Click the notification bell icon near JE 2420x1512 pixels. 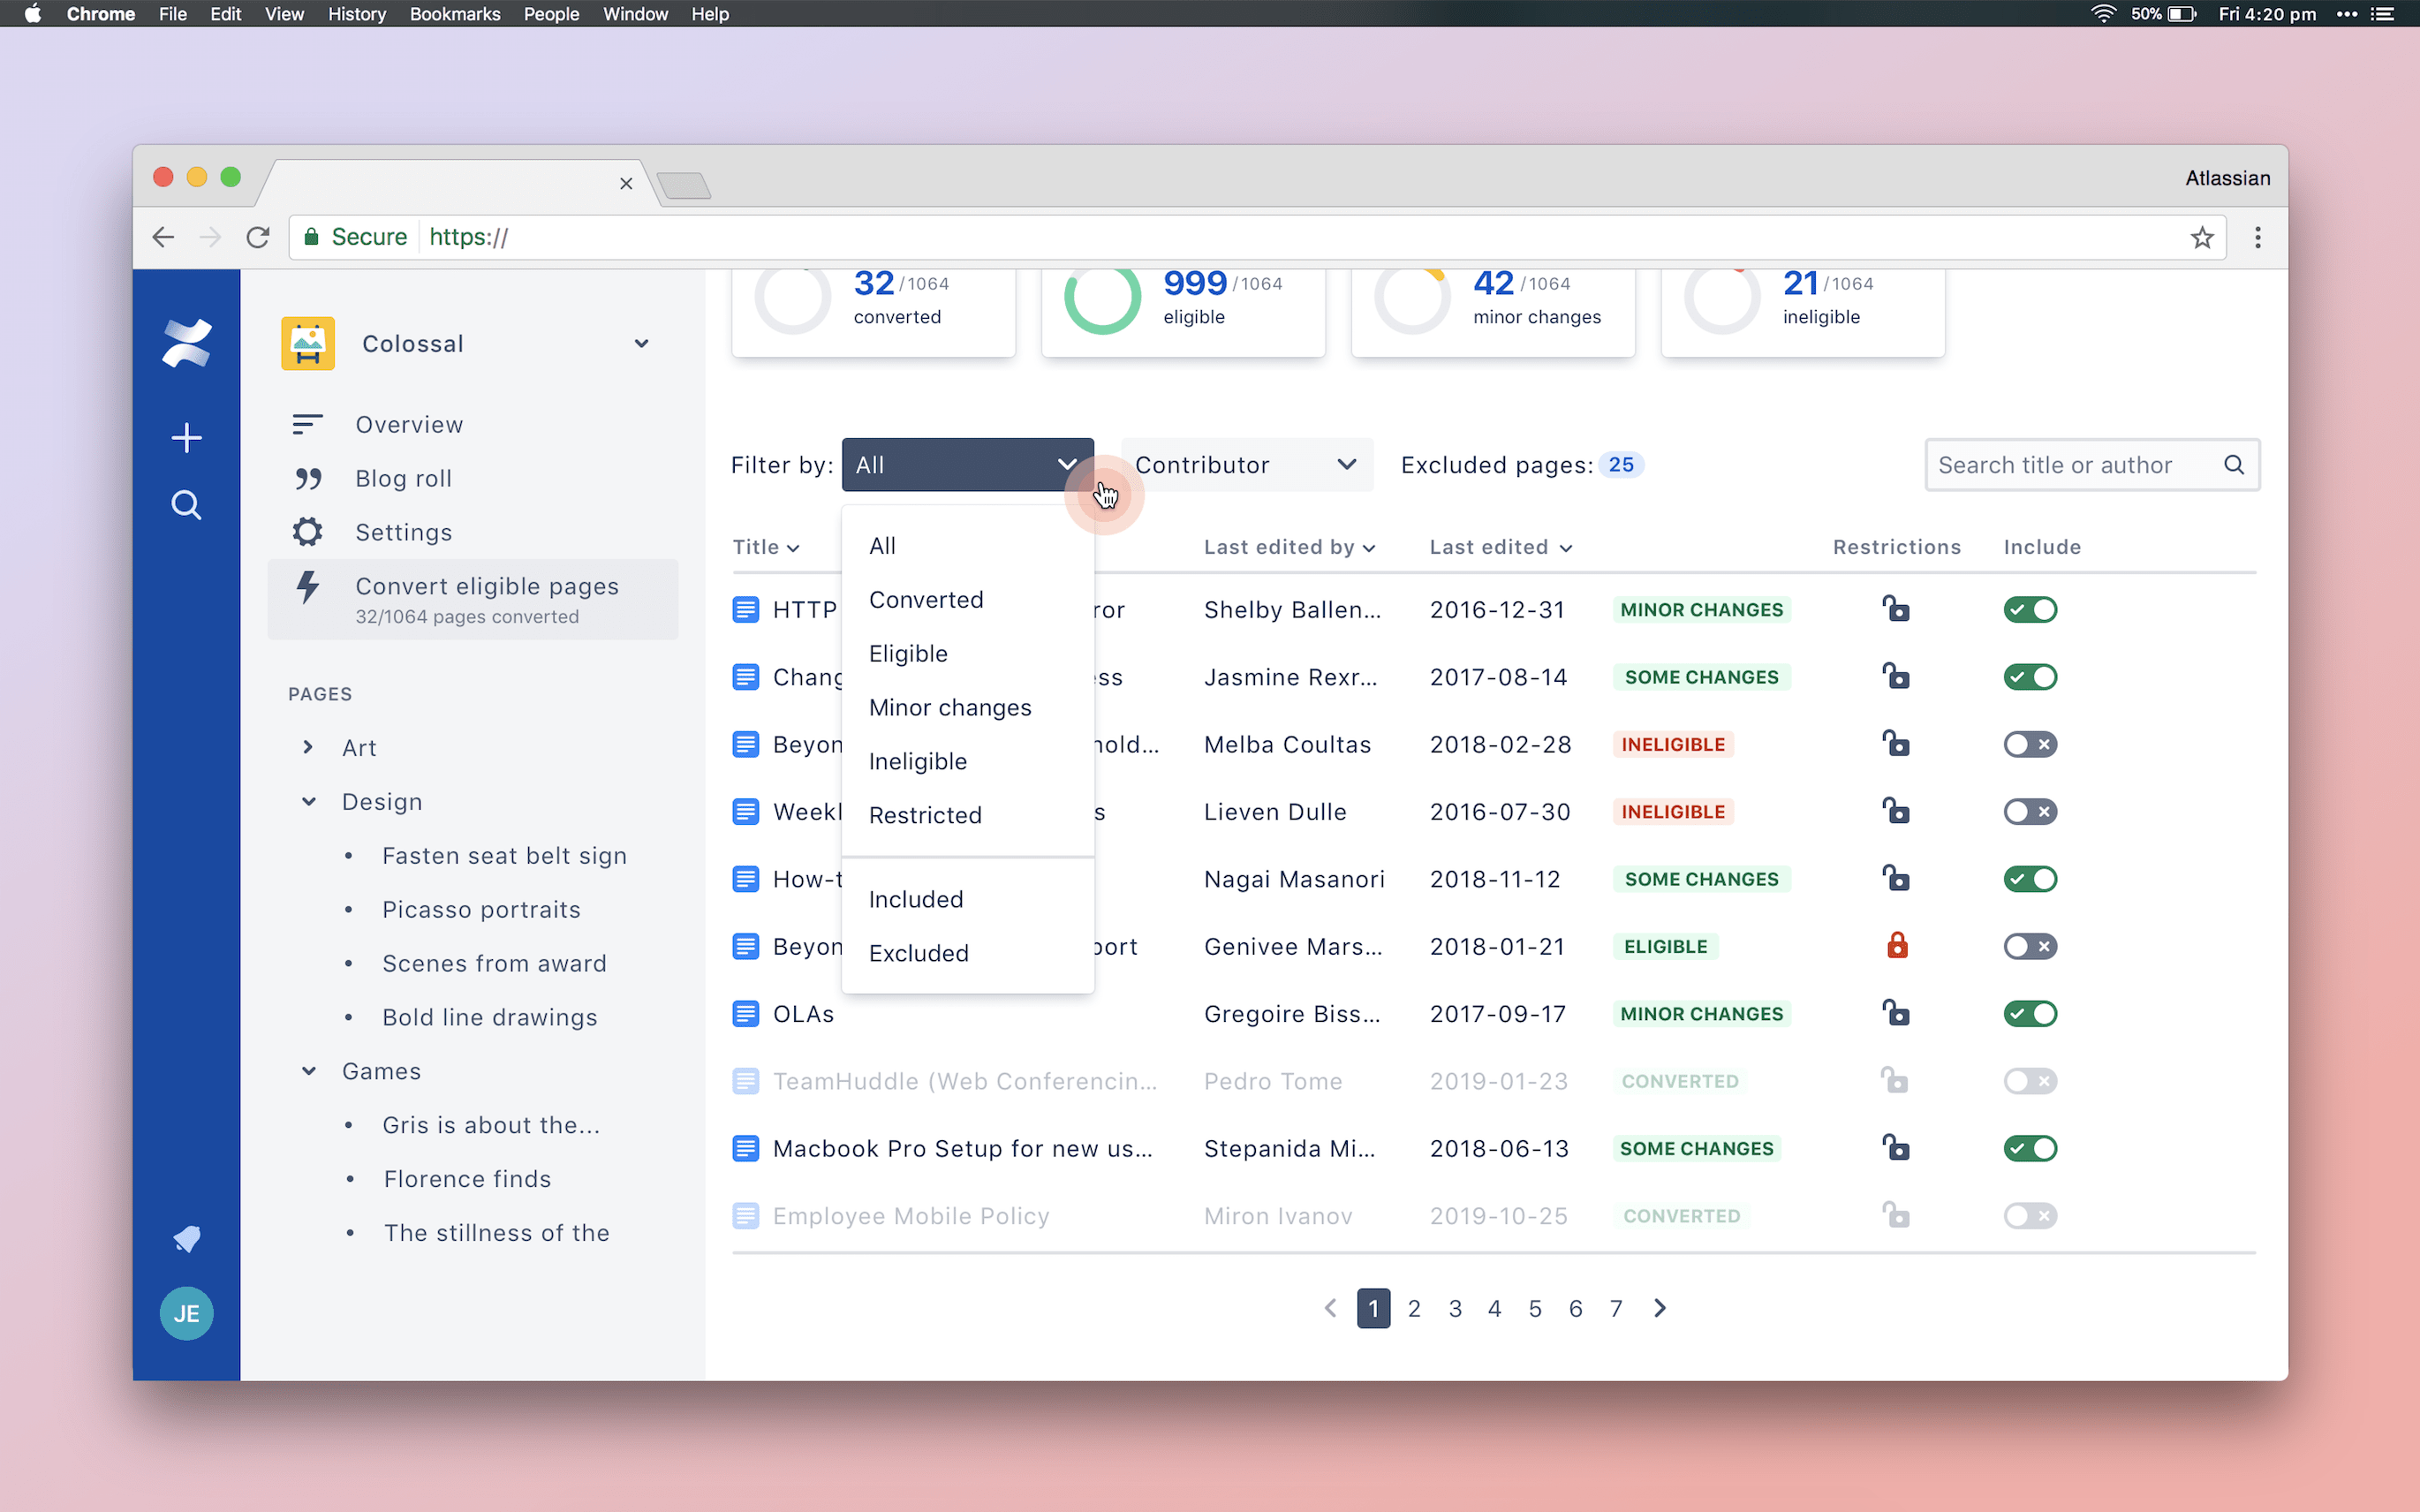pos(186,1239)
